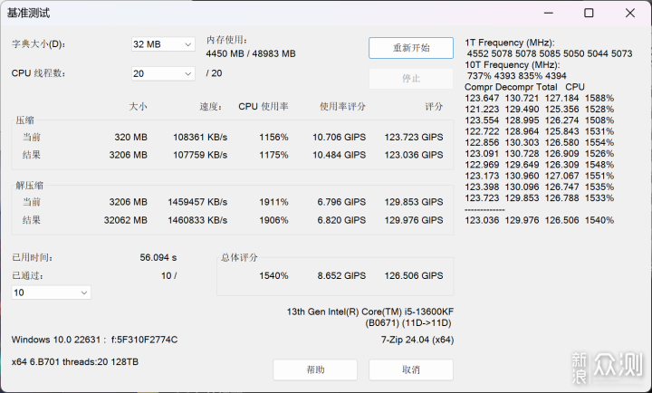The width and height of the screenshot is (652, 393).
Task: Click the 取消 cancel button
Action: tap(411, 369)
